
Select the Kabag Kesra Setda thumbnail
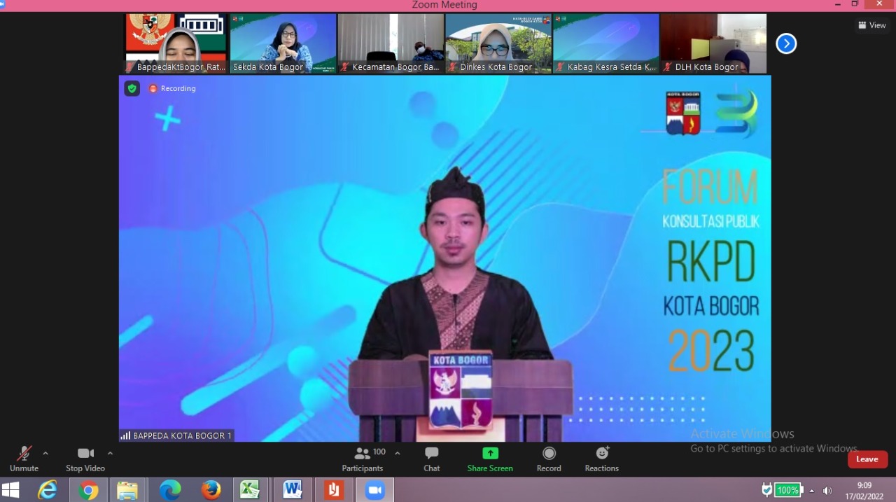pyautogui.click(x=606, y=43)
